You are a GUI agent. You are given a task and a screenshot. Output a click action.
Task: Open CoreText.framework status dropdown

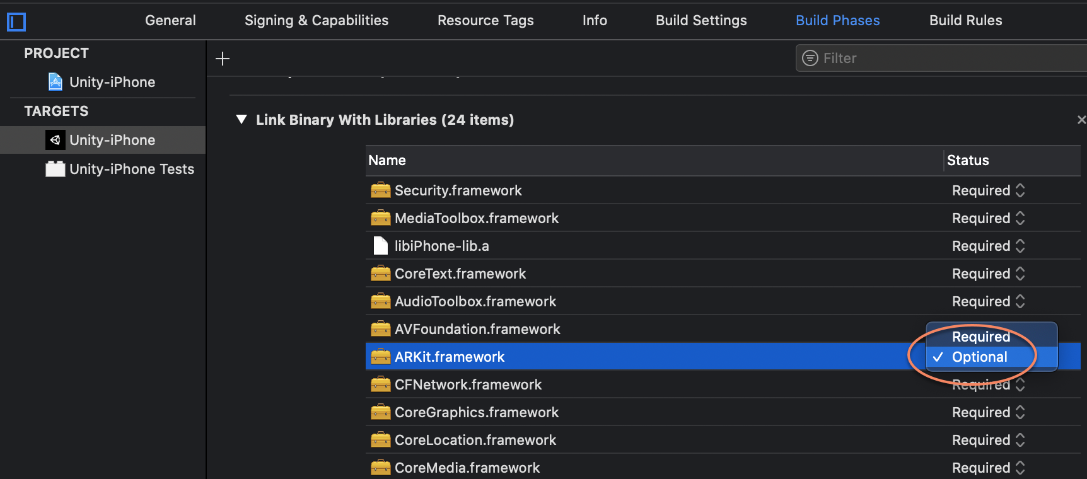pos(988,274)
